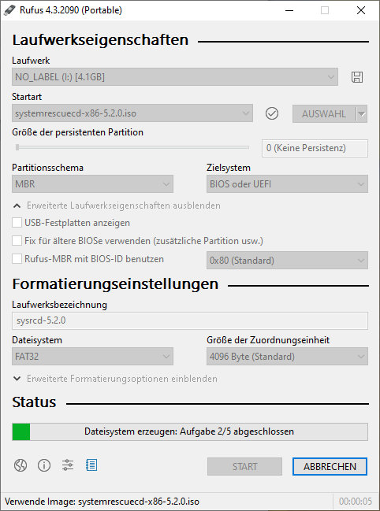Screen dimensions: 380x511
Task: Open the AUSWAHL split-button arrow
Action: tap(362, 113)
